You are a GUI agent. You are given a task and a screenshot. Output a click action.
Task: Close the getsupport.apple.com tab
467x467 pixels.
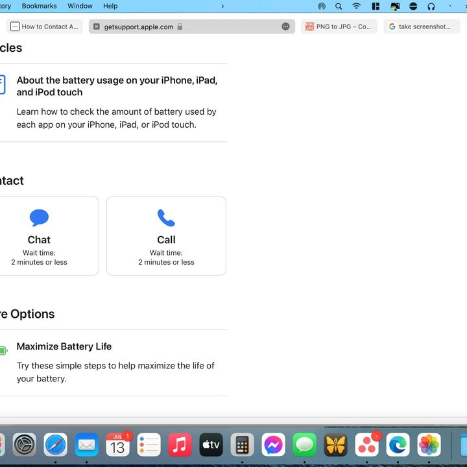pos(97,27)
